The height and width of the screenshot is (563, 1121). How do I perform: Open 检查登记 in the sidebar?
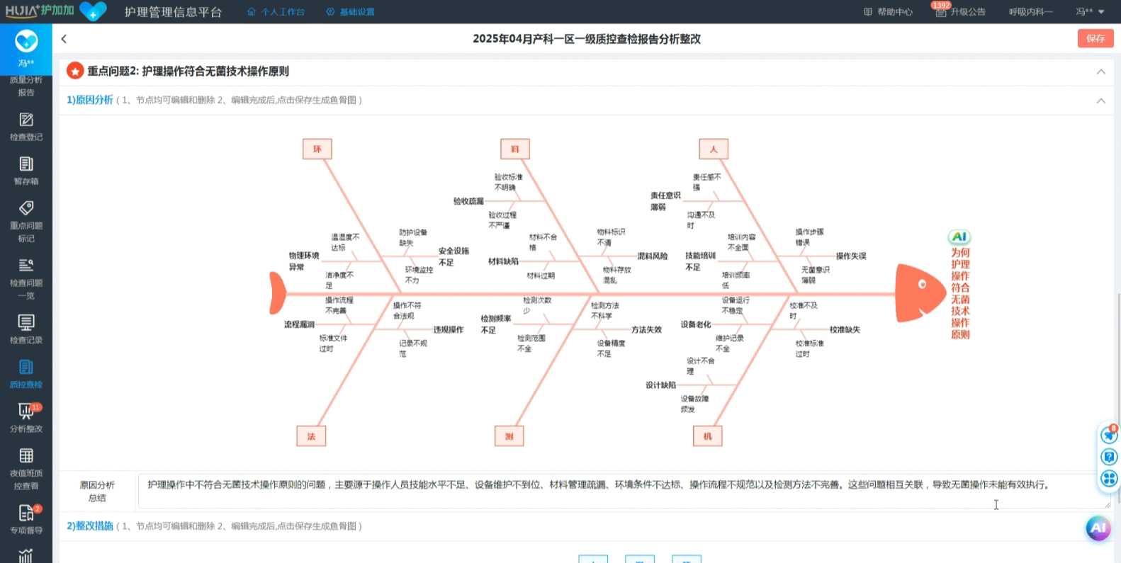tap(26, 127)
